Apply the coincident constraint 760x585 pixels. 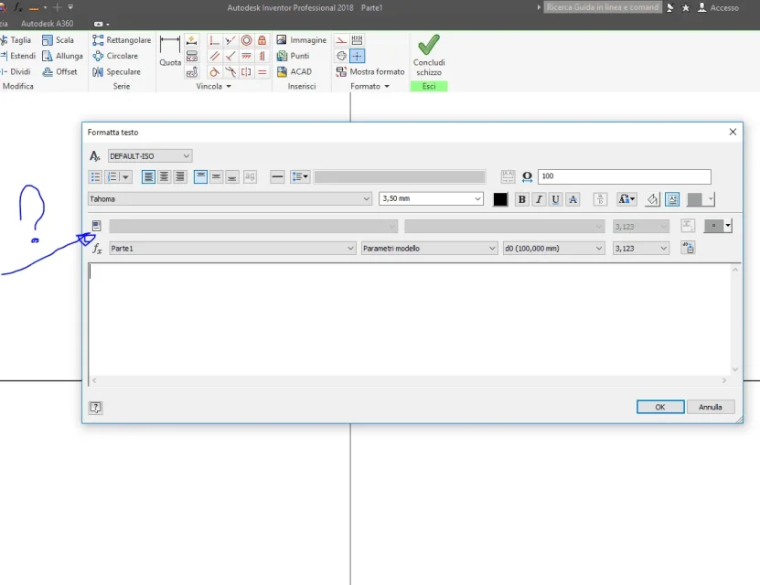(x=214, y=40)
